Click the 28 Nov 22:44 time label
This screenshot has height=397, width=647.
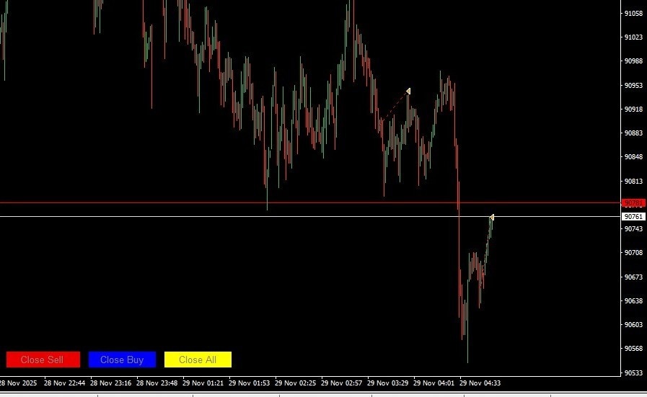point(64,383)
